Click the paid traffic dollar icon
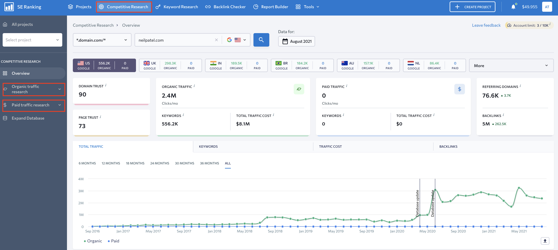Screen dimensions: 558x250 (x=459, y=89)
